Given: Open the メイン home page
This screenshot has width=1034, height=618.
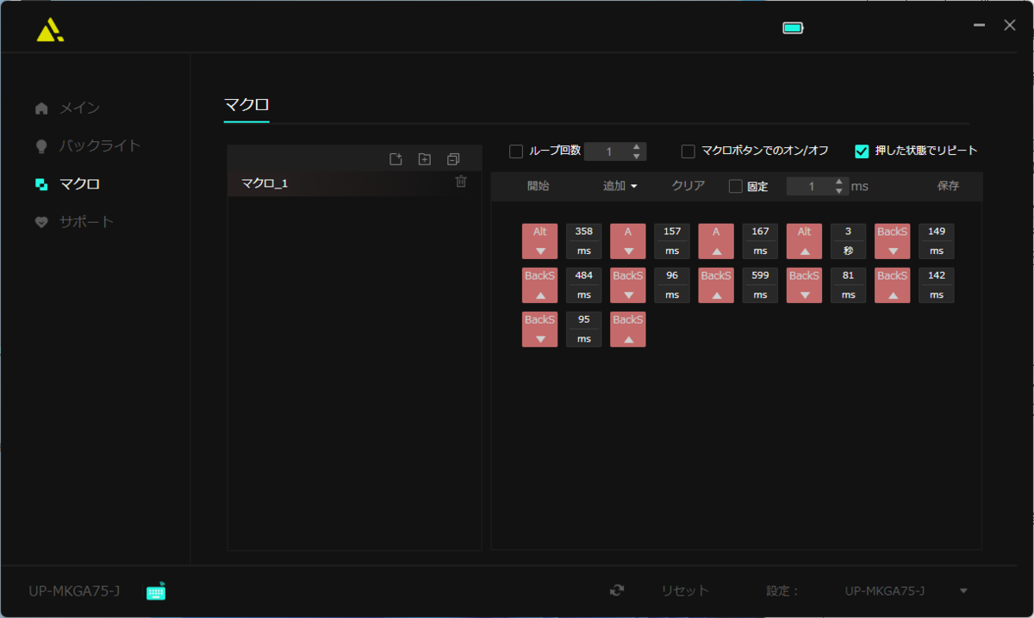Looking at the screenshot, I should (67, 108).
